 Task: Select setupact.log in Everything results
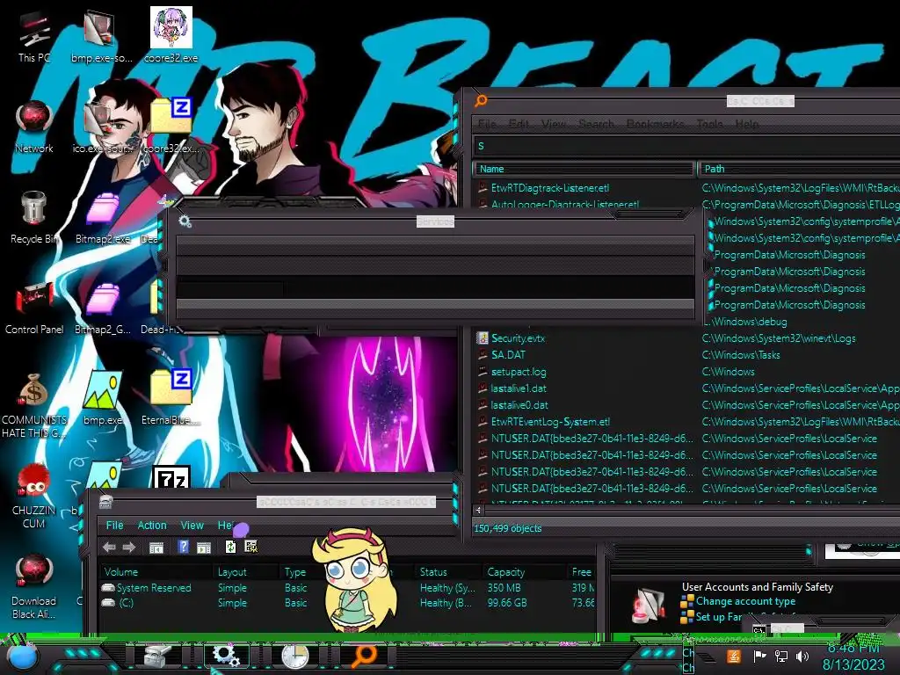coord(519,372)
